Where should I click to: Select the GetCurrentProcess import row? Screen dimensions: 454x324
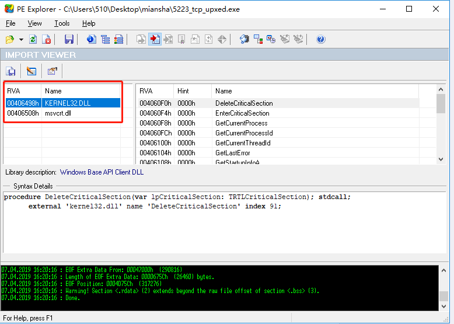pos(279,123)
